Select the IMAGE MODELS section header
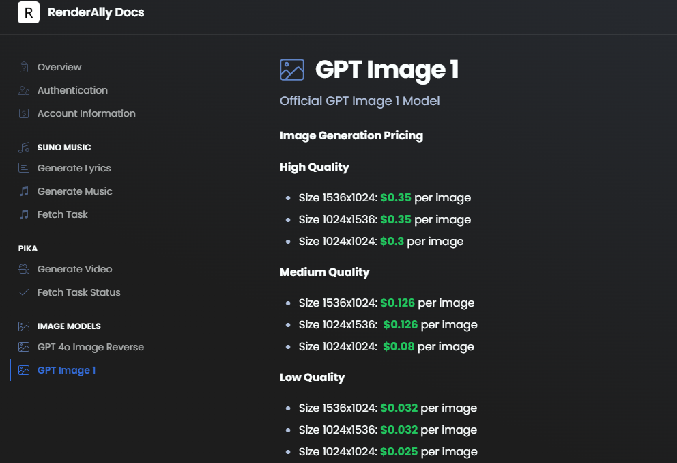The height and width of the screenshot is (463, 677). [69, 326]
